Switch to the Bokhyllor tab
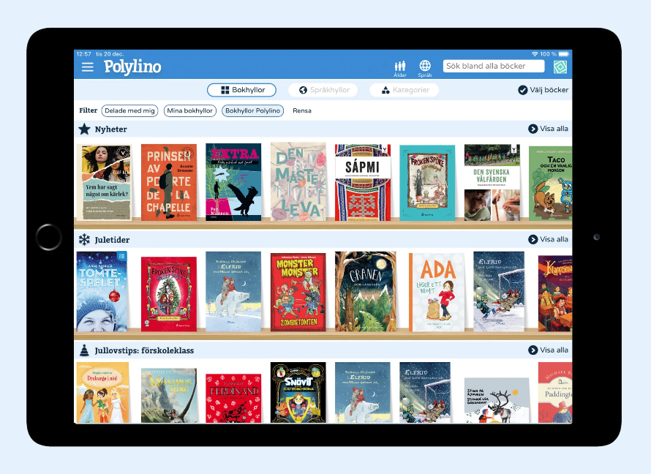Image resolution: width=651 pixels, height=474 pixels. tap(241, 90)
